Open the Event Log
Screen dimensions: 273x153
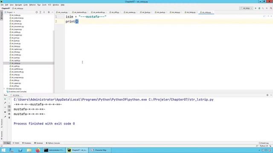(264, 143)
